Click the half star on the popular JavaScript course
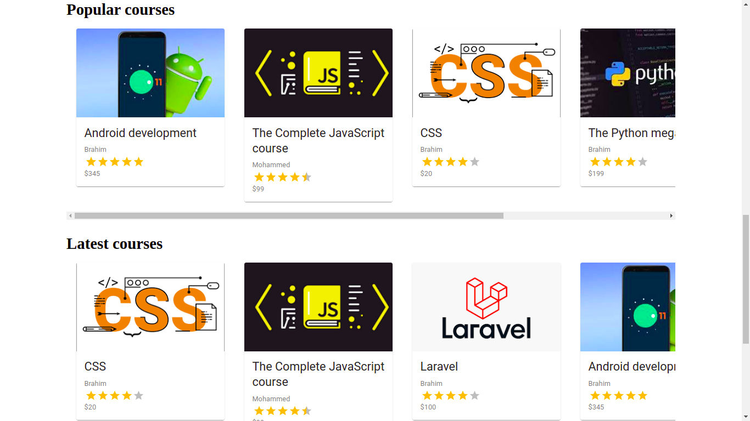Screen dimensions: 750x421 [x=306, y=177]
